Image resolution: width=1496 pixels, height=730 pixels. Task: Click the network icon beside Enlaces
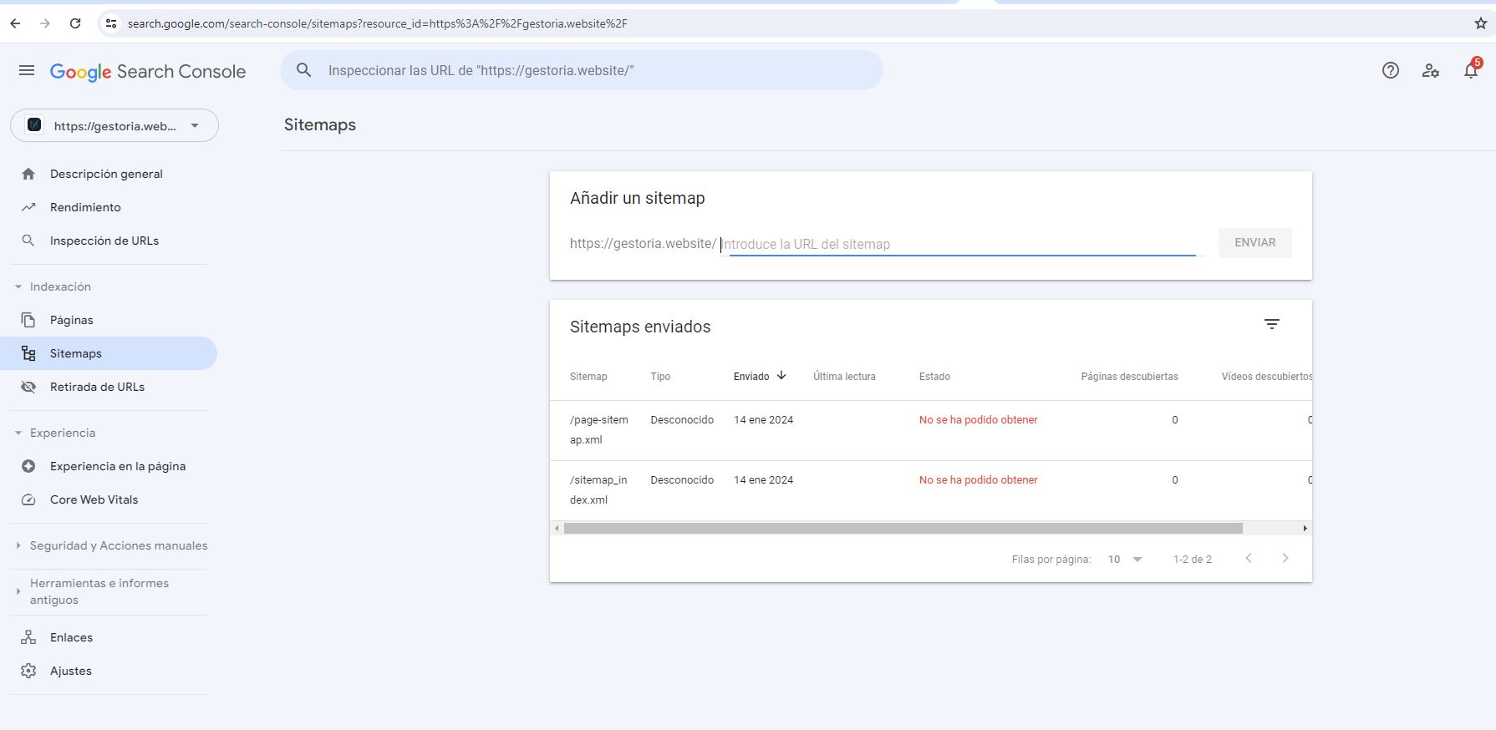pos(28,637)
